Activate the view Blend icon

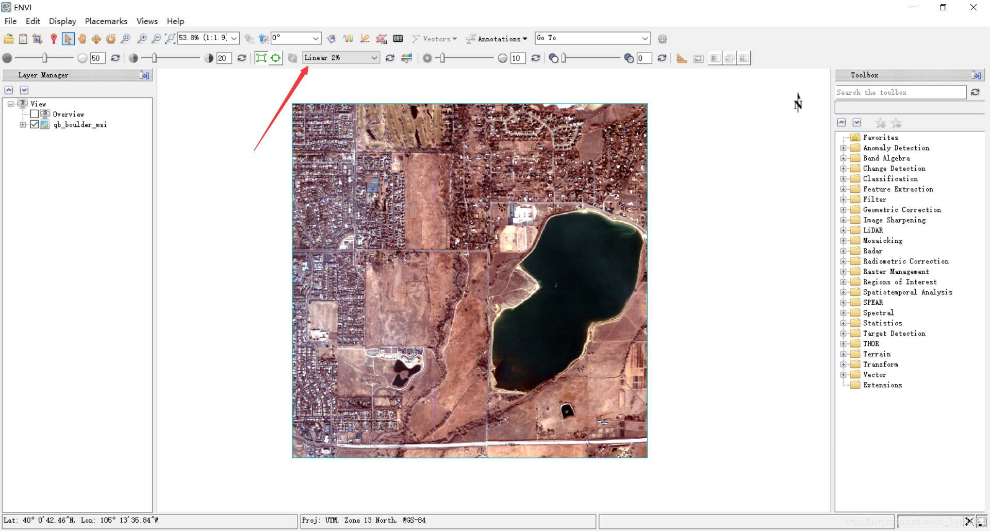click(x=715, y=58)
